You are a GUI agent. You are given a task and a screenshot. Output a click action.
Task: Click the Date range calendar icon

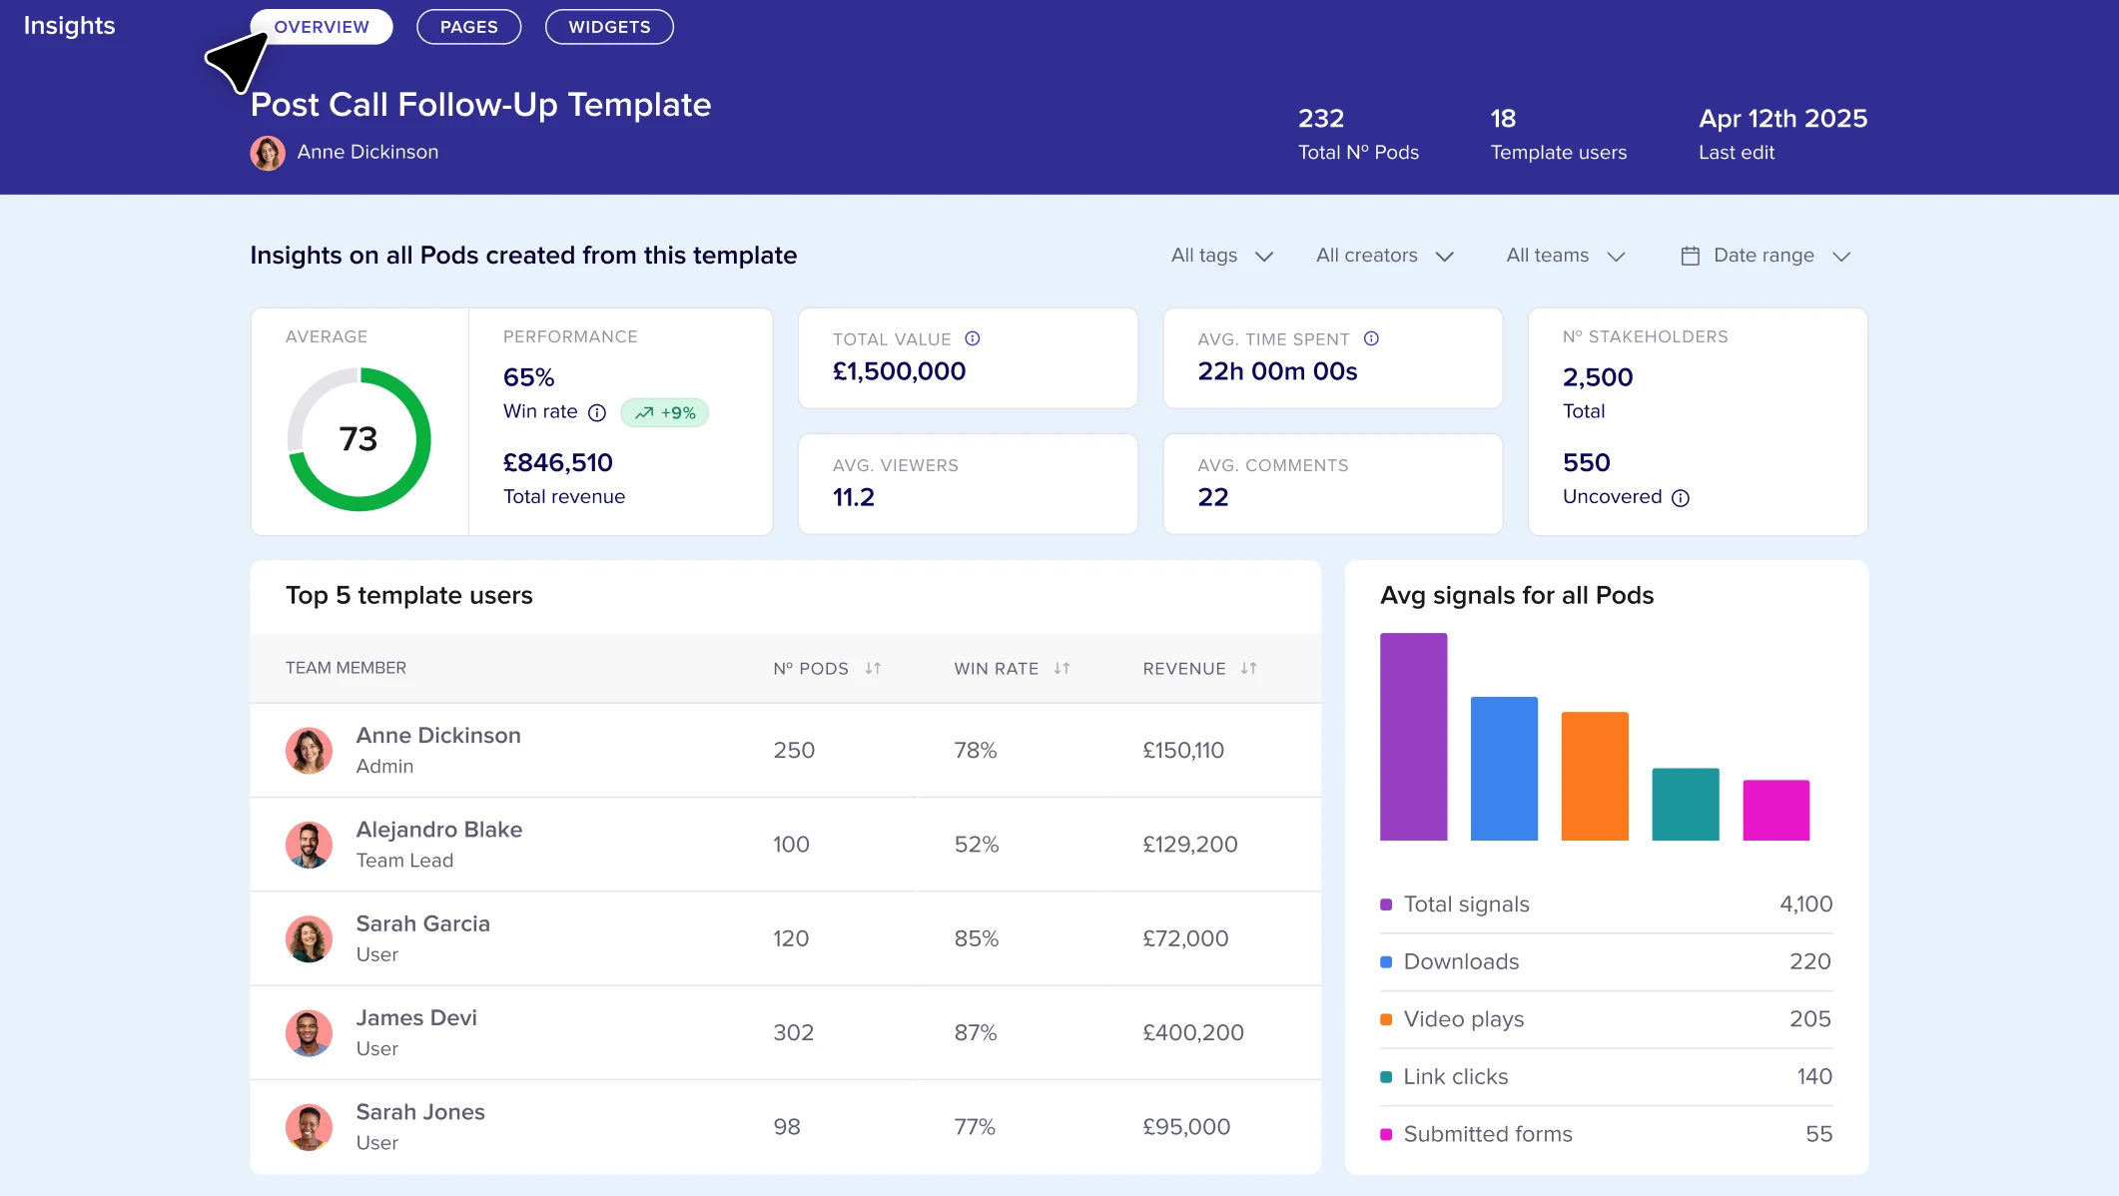(x=1690, y=257)
